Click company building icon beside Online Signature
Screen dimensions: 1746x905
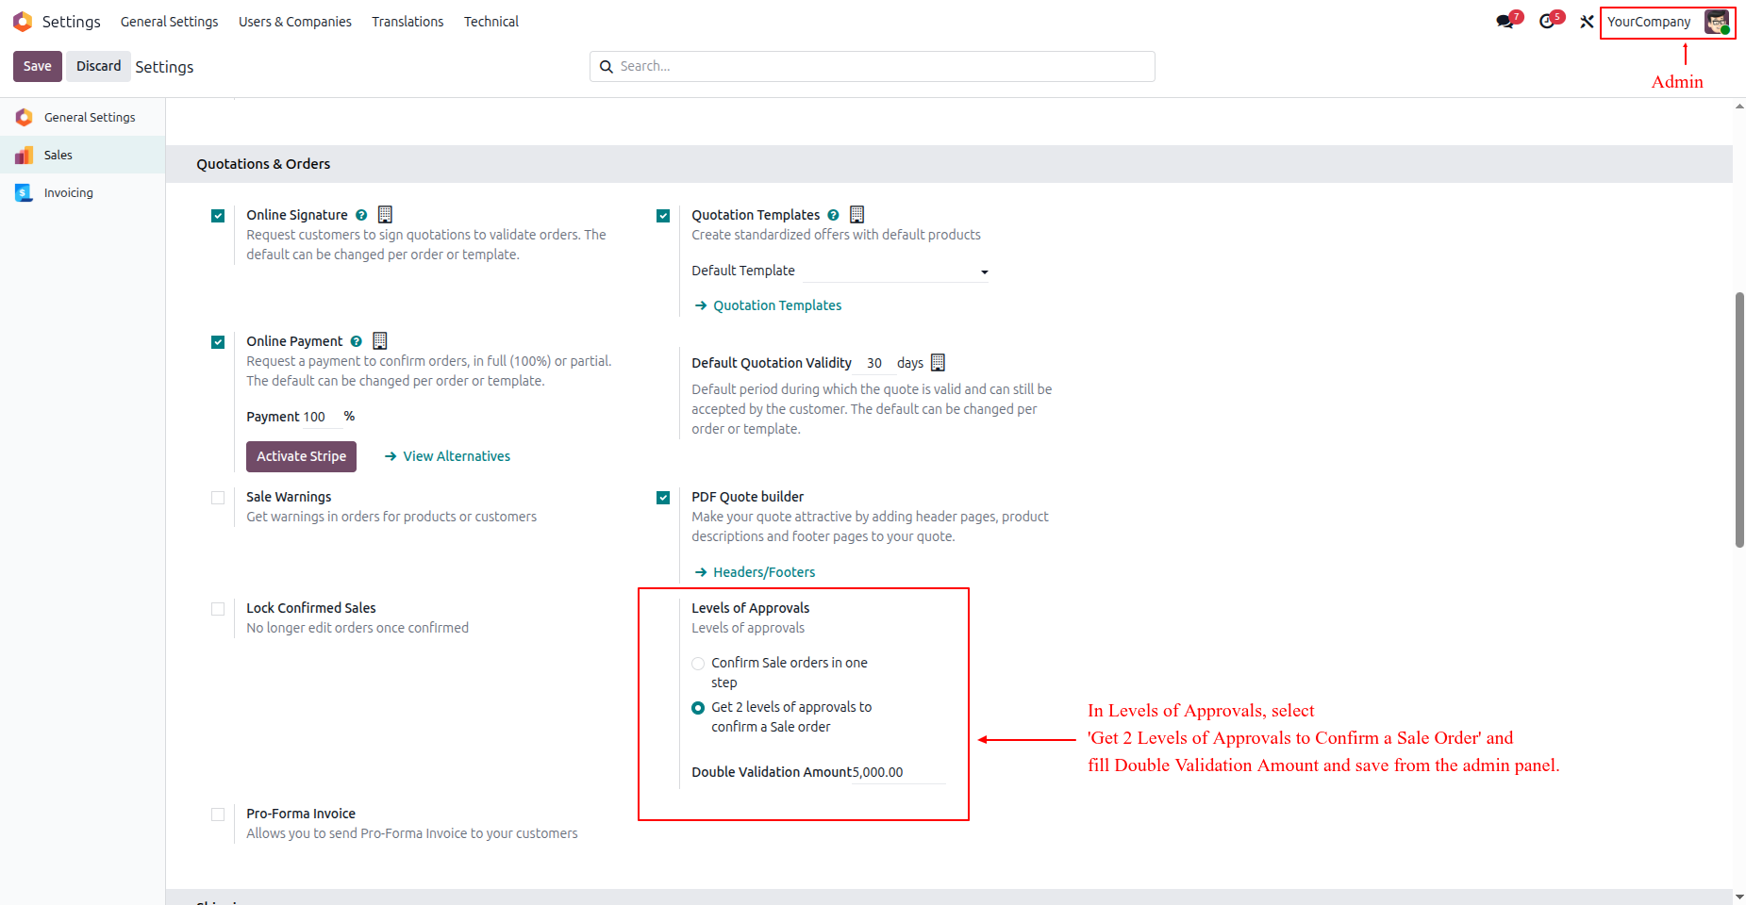[x=385, y=214]
